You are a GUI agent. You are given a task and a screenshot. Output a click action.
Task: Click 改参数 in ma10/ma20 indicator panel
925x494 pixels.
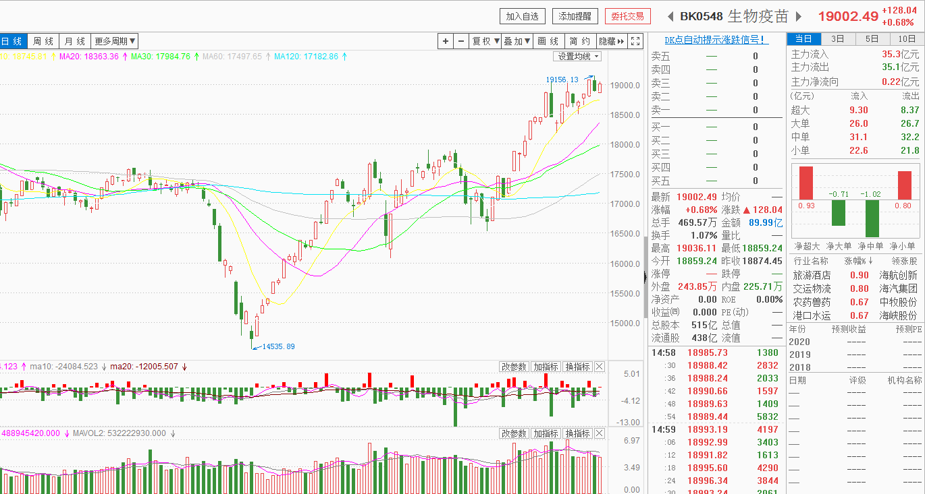(514, 367)
